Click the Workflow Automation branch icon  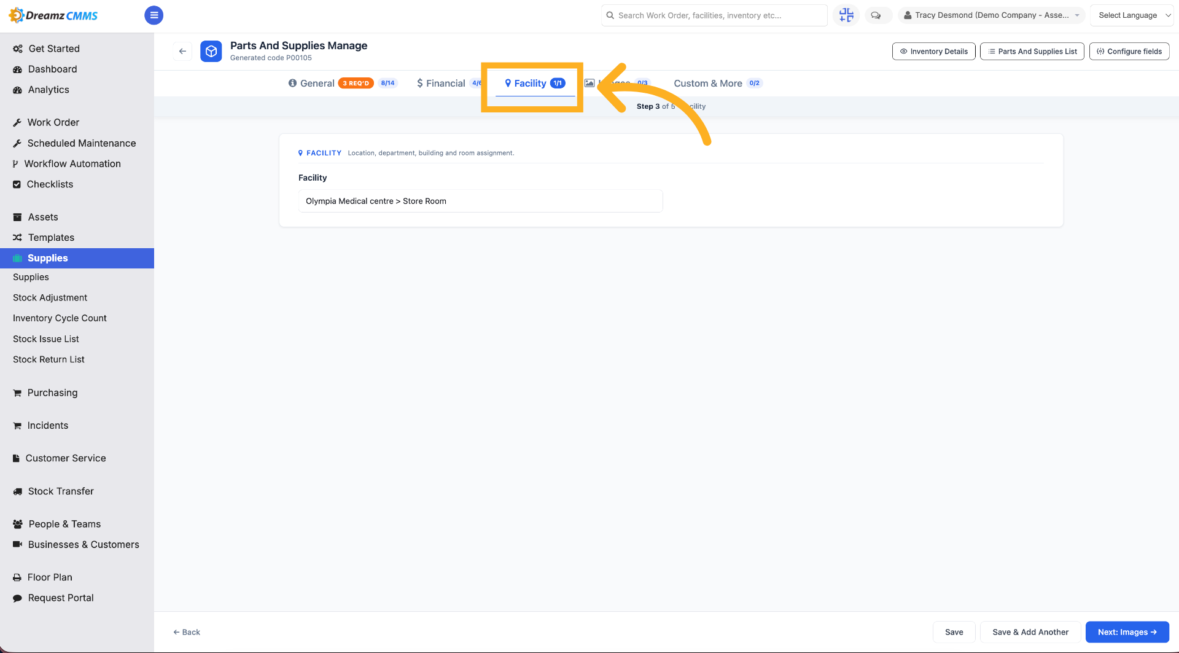point(16,163)
